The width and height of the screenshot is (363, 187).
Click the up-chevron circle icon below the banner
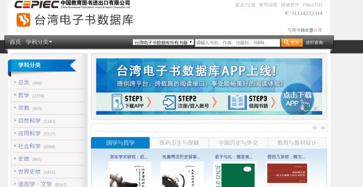pyautogui.click(x=323, y=128)
